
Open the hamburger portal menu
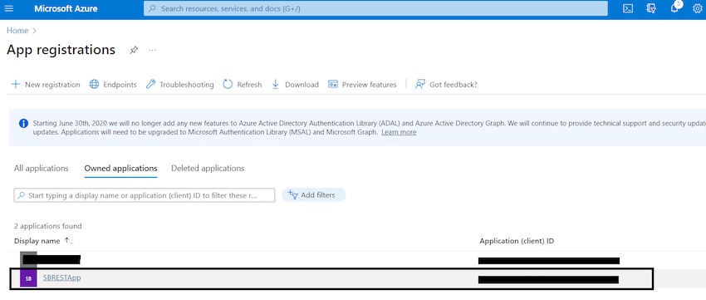click(8, 8)
